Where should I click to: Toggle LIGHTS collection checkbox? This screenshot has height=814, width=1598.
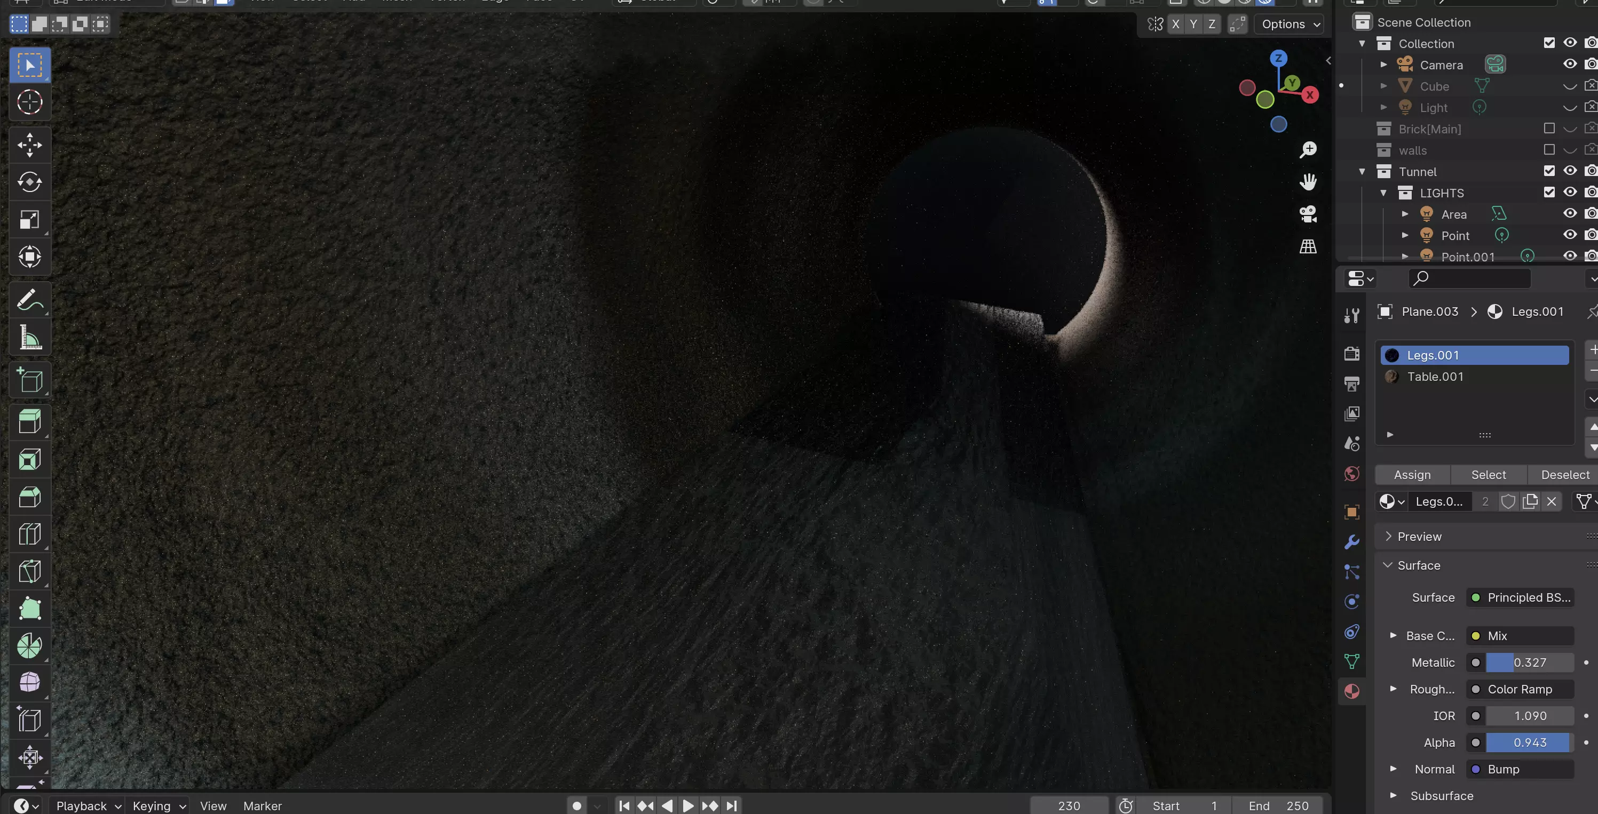click(1549, 192)
